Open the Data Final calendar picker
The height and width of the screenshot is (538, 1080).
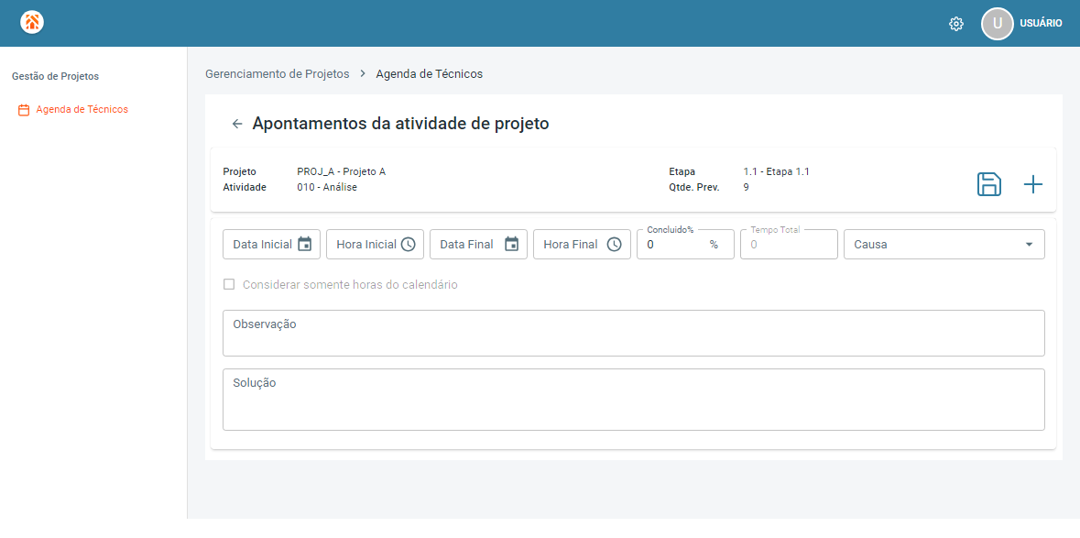click(x=512, y=245)
